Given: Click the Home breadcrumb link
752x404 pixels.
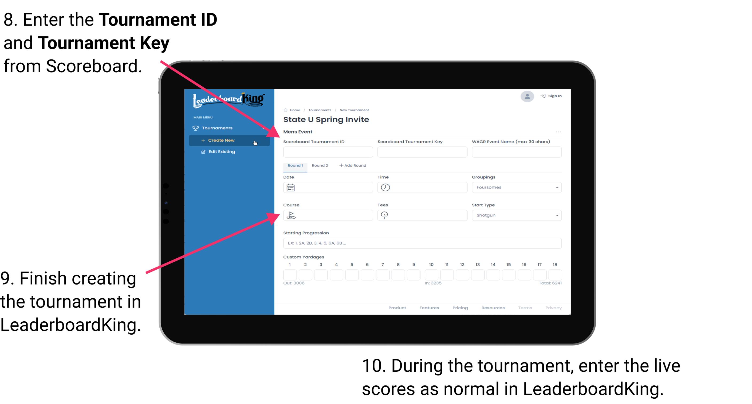Looking at the screenshot, I should coord(295,109).
